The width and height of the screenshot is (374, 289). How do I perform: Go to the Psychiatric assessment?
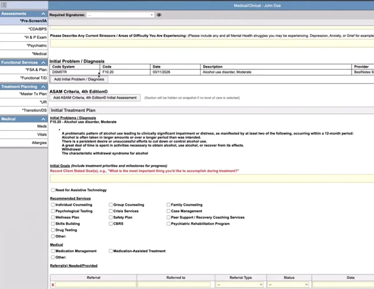24,46
